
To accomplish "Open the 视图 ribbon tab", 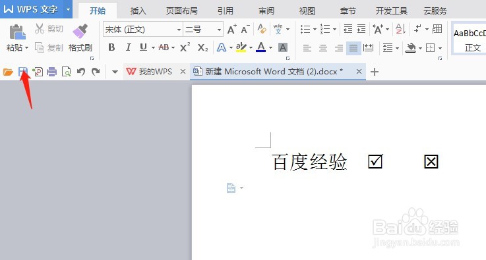I will [307, 11].
